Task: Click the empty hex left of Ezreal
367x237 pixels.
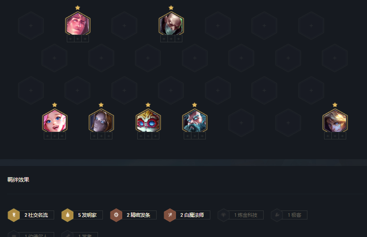Action: coord(288,123)
